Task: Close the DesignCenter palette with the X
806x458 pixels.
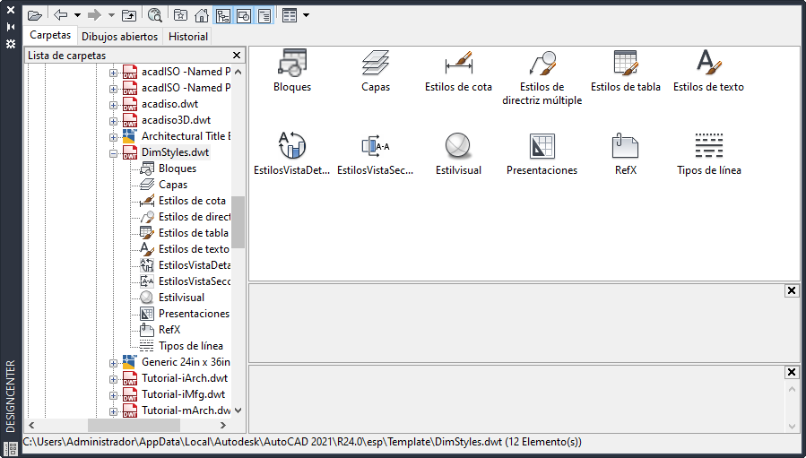Action: tap(10, 10)
